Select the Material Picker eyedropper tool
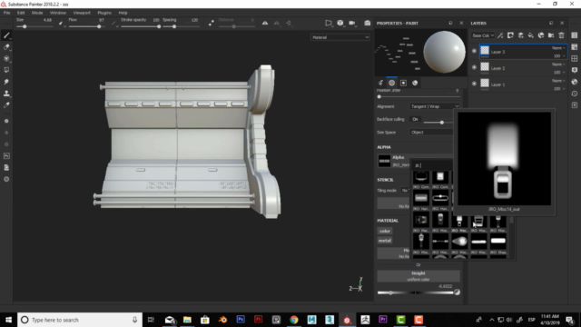 click(6, 105)
